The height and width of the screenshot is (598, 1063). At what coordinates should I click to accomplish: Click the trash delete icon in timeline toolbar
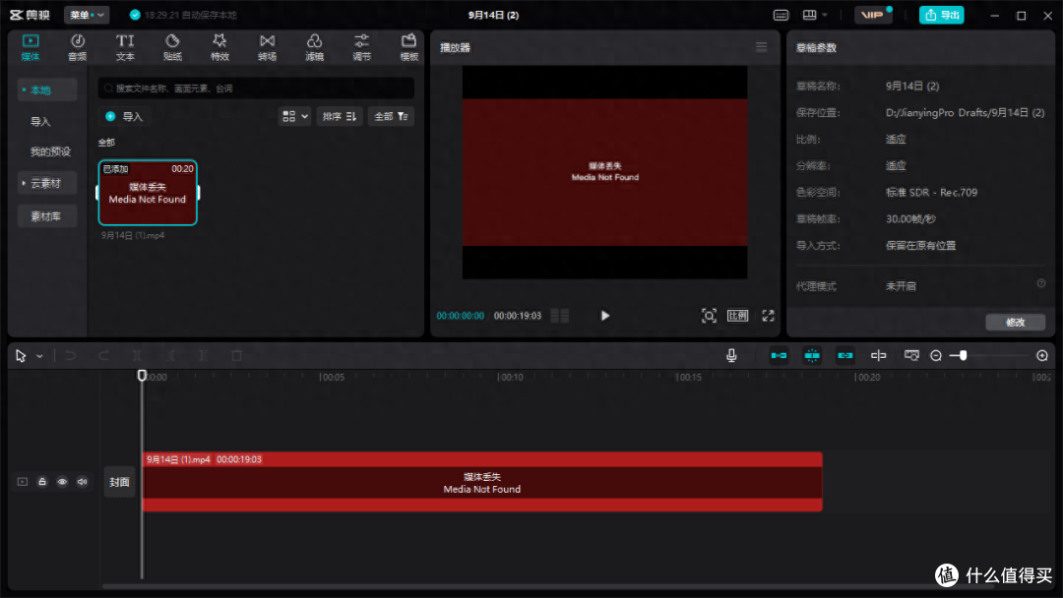(236, 355)
